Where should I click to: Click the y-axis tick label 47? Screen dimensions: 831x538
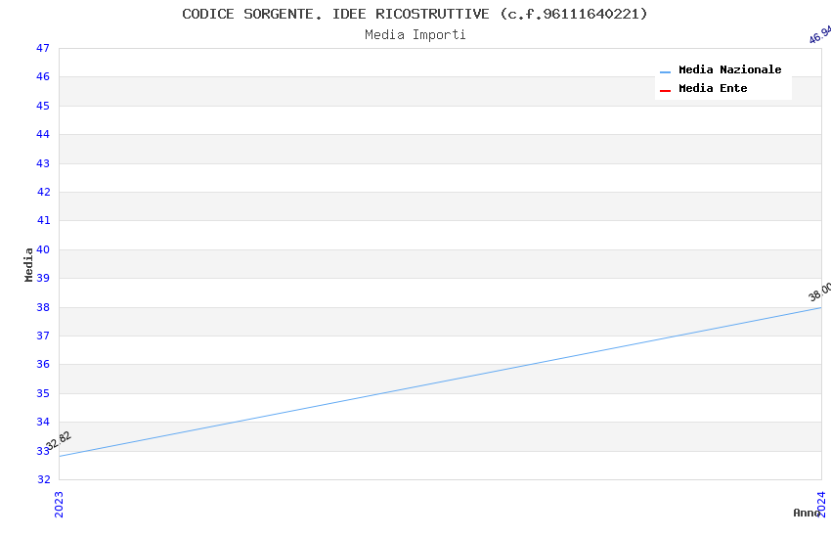(43, 48)
